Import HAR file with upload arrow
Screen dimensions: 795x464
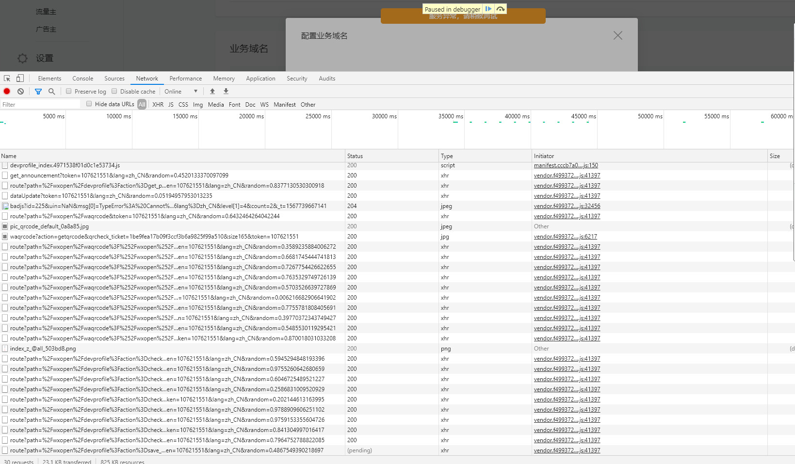[212, 91]
